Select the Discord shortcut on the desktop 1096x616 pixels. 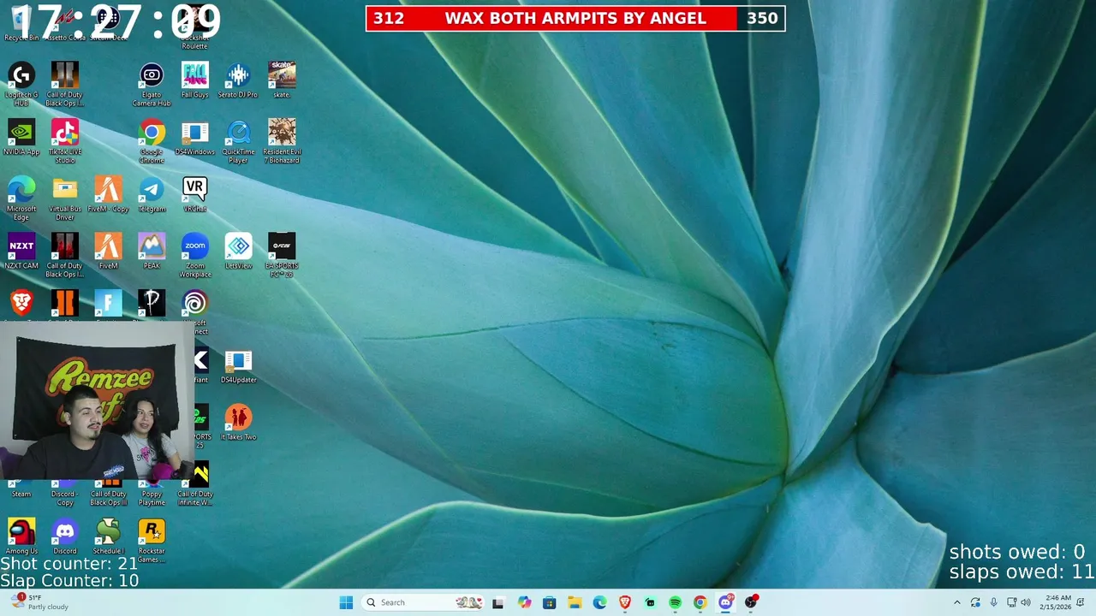(65, 537)
